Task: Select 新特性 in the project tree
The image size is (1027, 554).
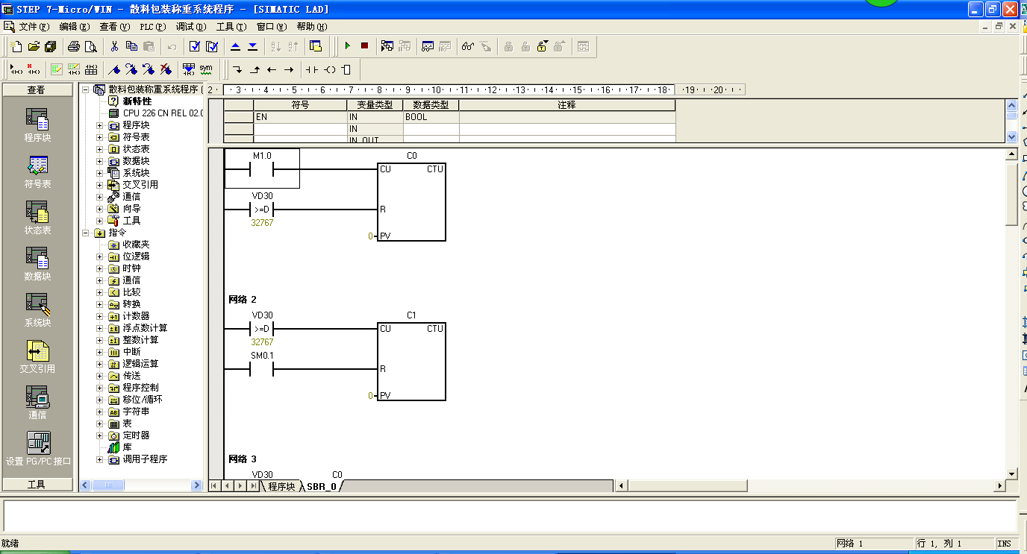Action: click(x=137, y=101)
